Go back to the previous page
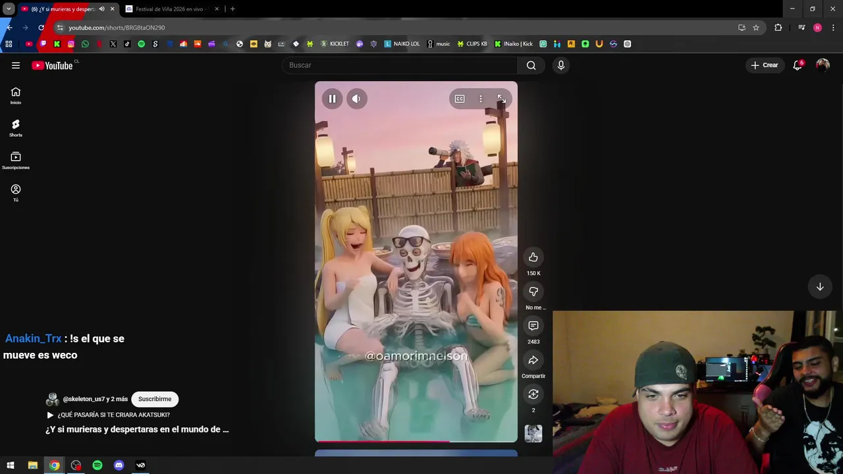Image resolution: width=843 pixels, height=474 pixels. click(x=10, y=28)
